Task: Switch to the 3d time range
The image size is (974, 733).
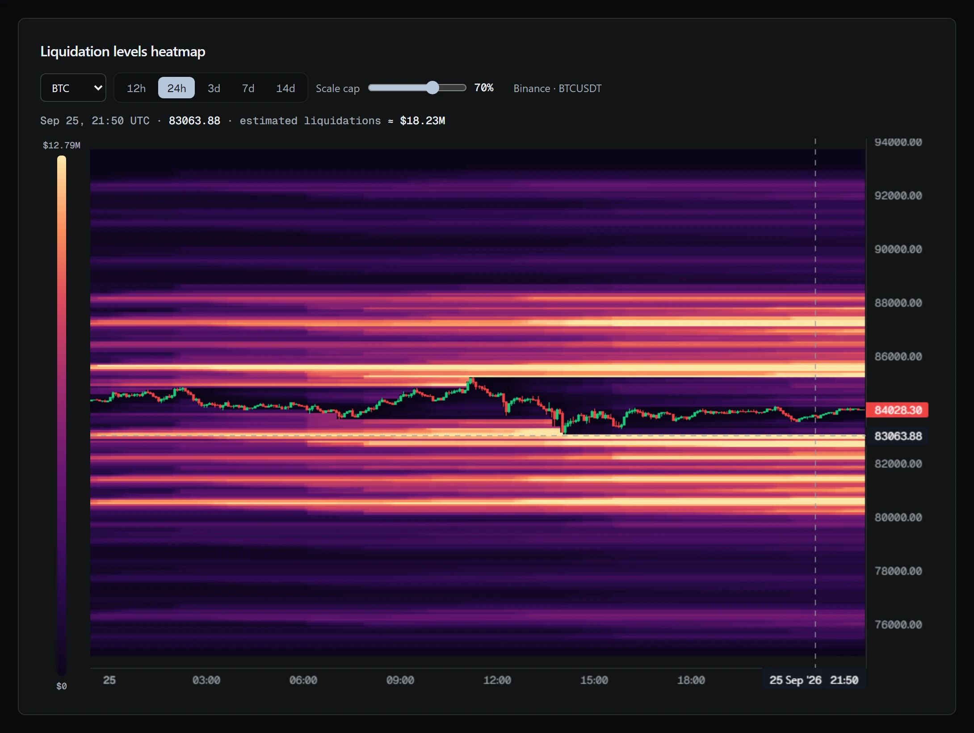Action: click(214, 88)
